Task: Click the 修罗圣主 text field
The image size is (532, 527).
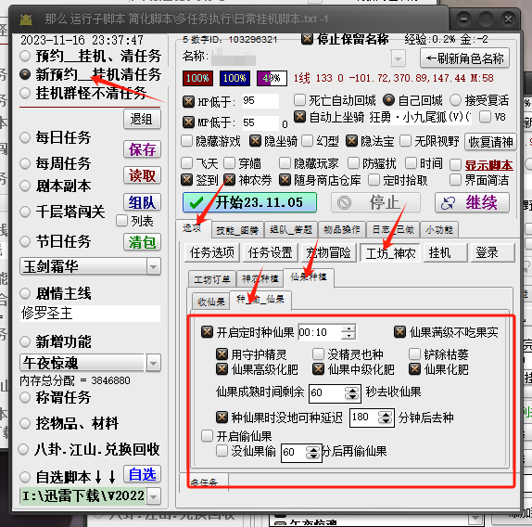Action: point(90,313)
